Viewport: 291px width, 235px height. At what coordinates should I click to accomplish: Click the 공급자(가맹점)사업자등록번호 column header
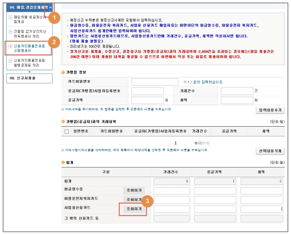(160, 131)
